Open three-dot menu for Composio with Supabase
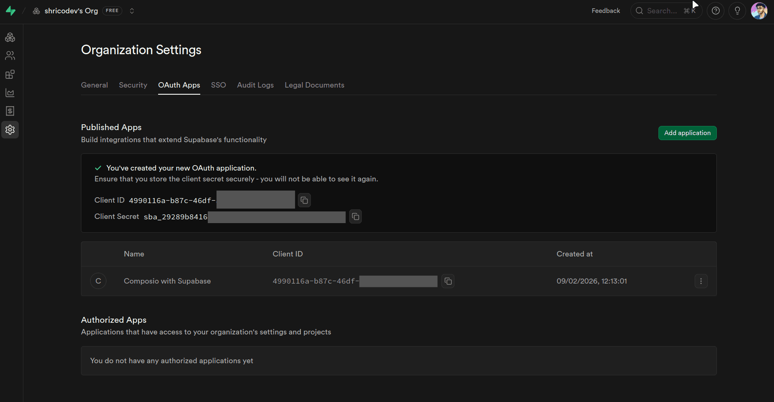Image resolution: width=774 pixels, height=402 pixels. click(701, 281)
